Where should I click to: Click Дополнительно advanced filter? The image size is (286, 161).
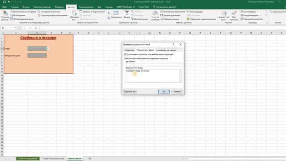[x=140, y=19]
